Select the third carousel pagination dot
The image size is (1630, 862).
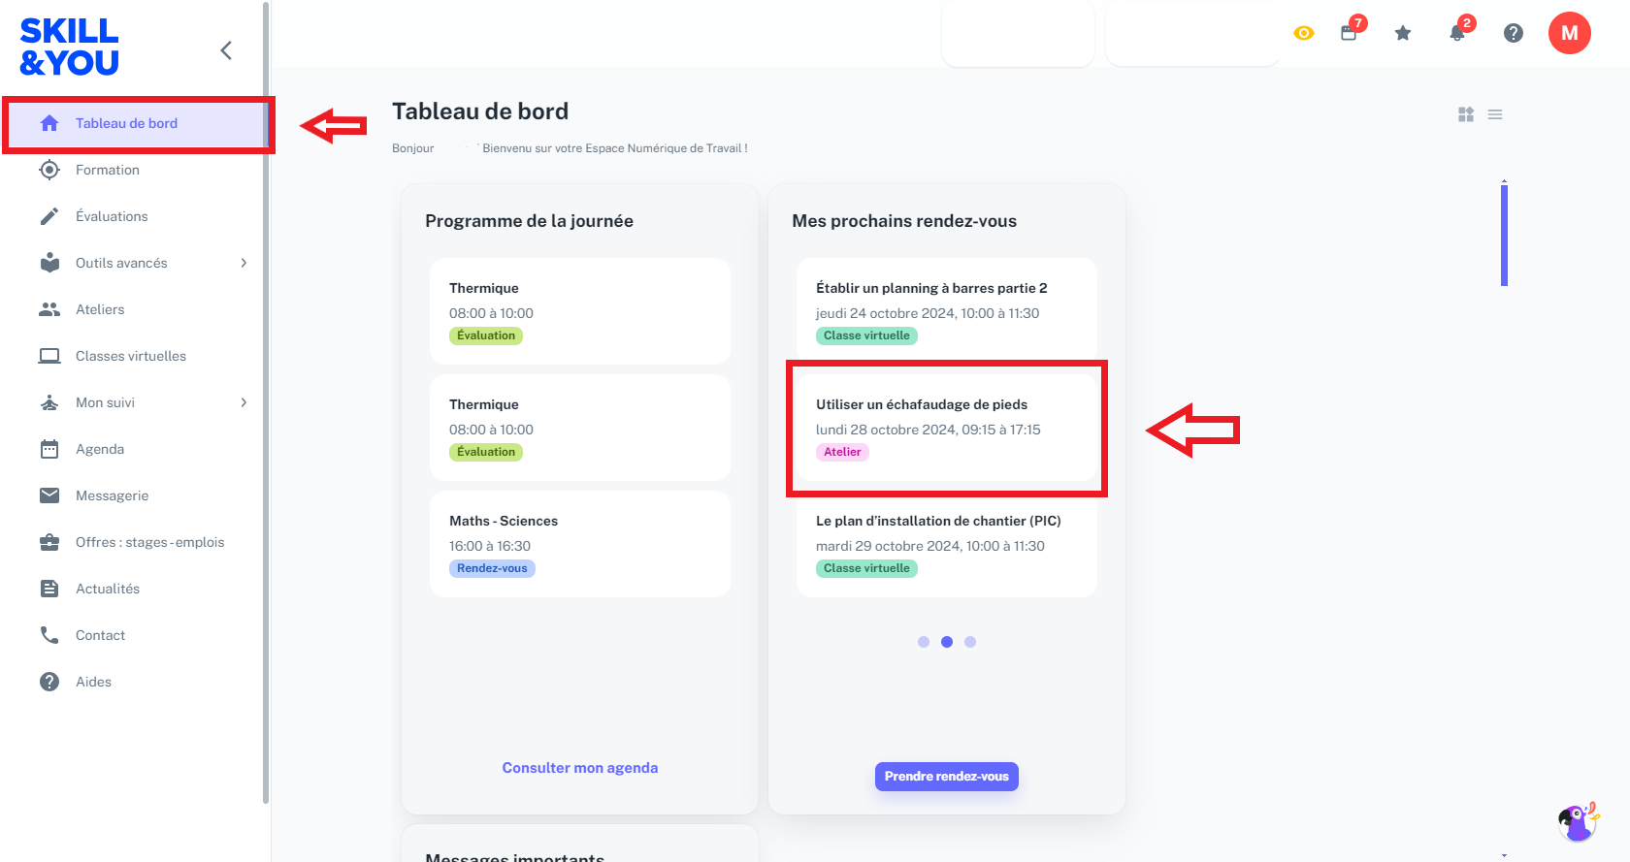coord(970,642)
